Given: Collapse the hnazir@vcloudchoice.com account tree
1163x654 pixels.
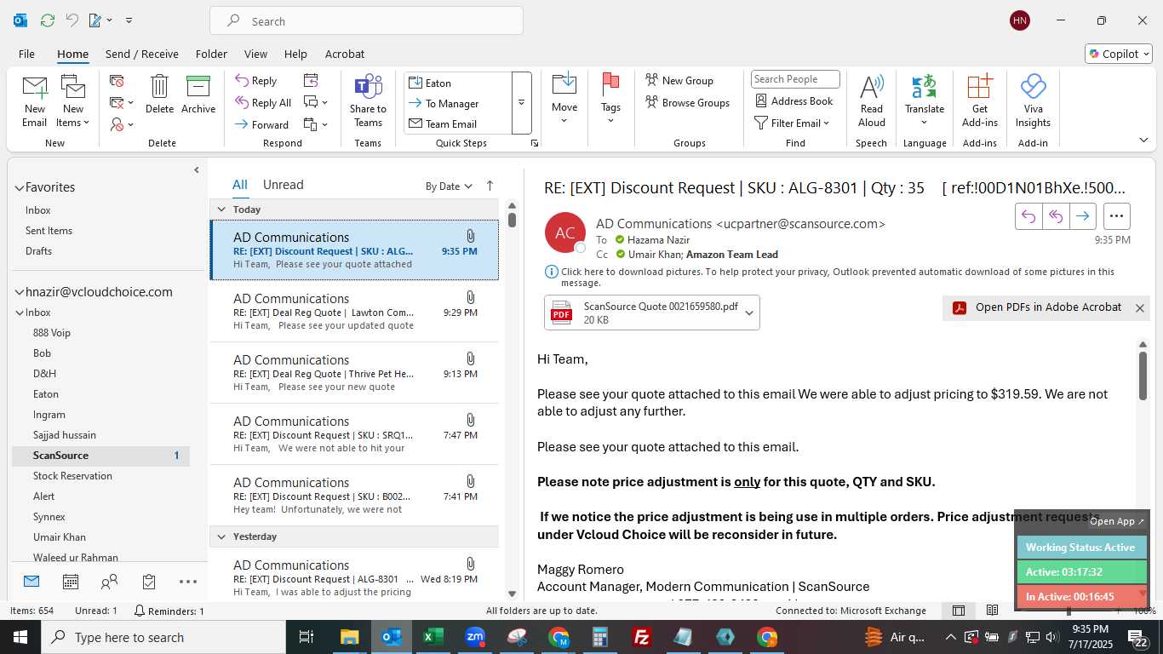Looking at the screenshot, I should tap(19, 292).
